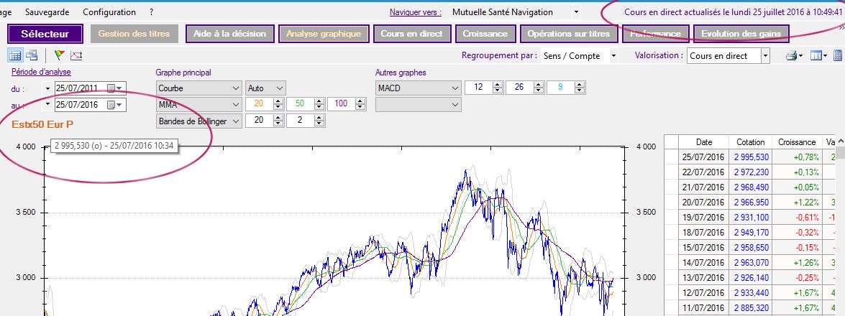The width and height of the screenshot is (845, 316).
Task: Open the MACD indicator dropdown
Action: click(454, 88)
